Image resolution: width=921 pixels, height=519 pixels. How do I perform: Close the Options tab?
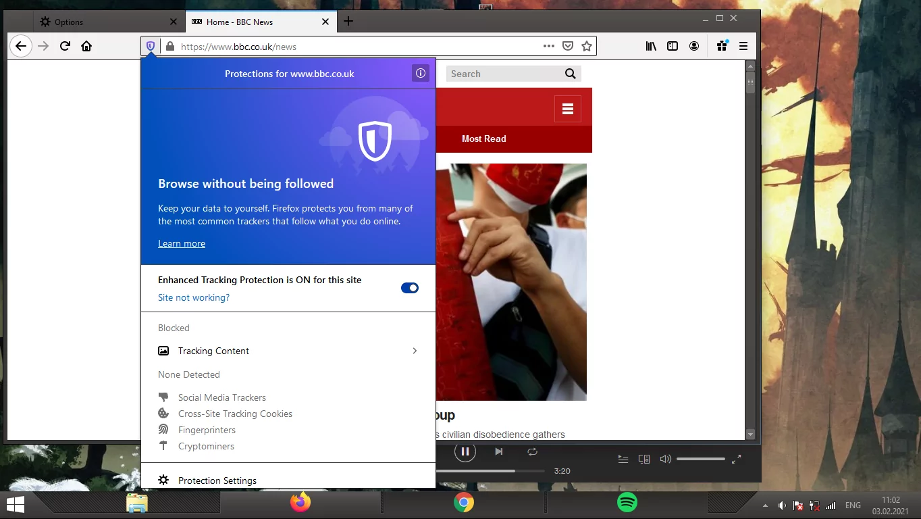coord(174,22)
